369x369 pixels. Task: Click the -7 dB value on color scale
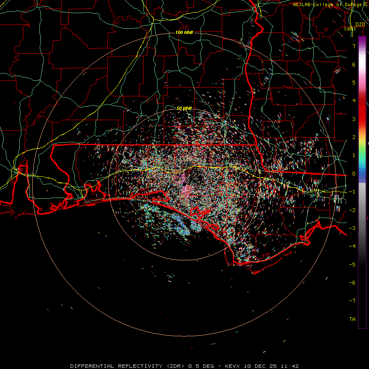click(352, 301)
